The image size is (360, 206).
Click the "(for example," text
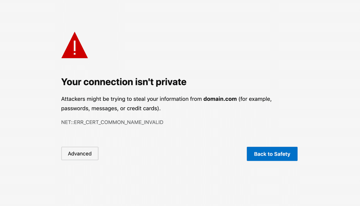255,99
